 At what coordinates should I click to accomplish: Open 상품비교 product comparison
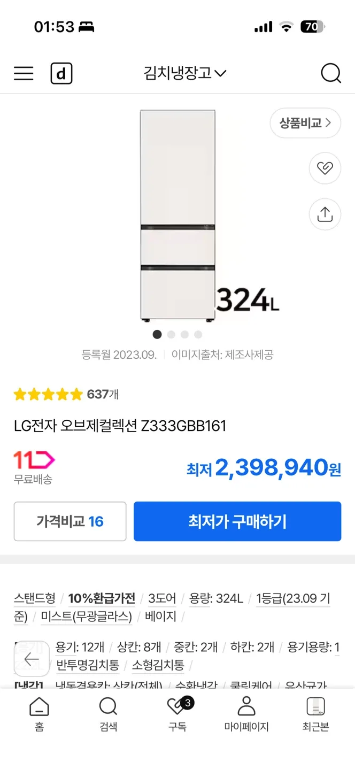[305, 124]
